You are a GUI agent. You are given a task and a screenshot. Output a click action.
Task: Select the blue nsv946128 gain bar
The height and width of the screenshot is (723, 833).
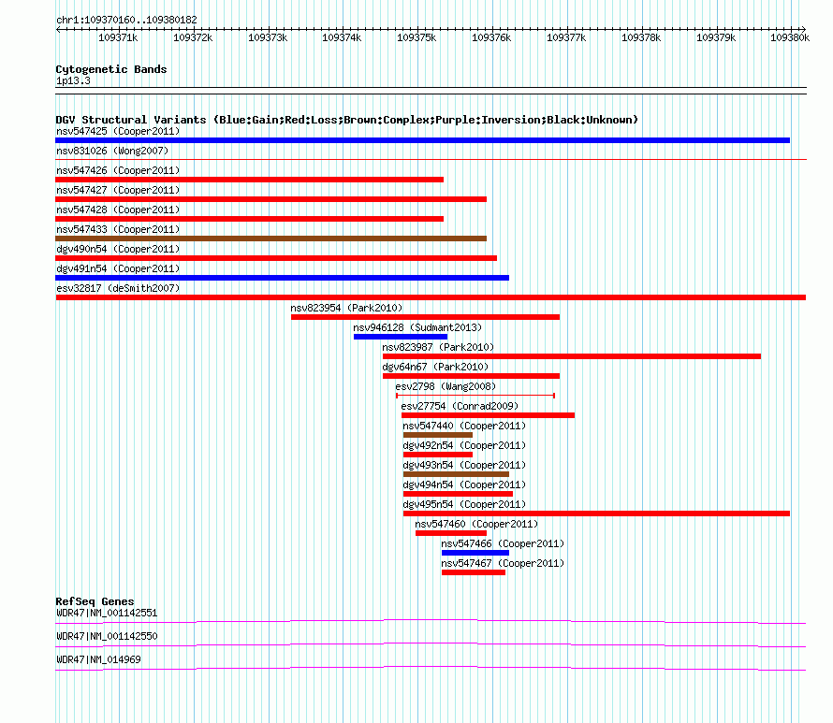[x=400, y=337]
